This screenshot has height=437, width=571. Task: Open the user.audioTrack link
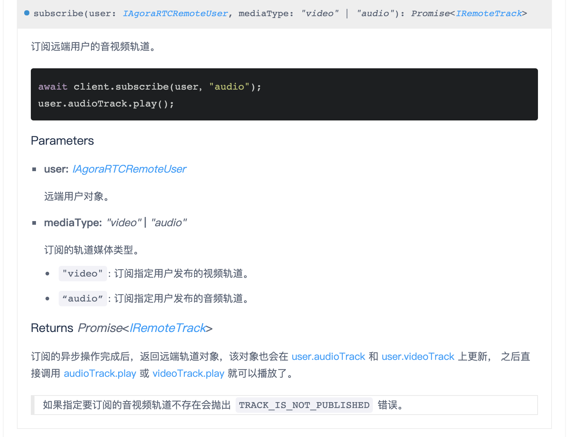click(328, 356)
